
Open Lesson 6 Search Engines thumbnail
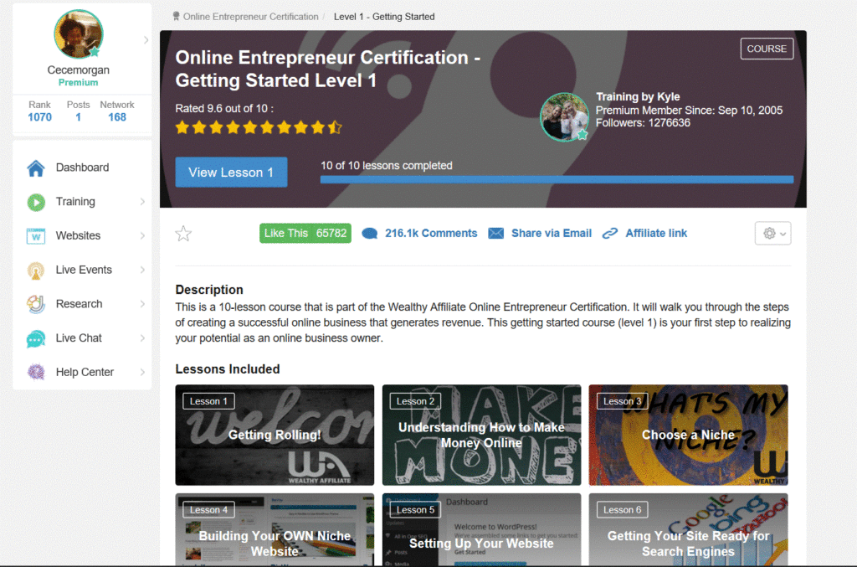pos(688,529)
